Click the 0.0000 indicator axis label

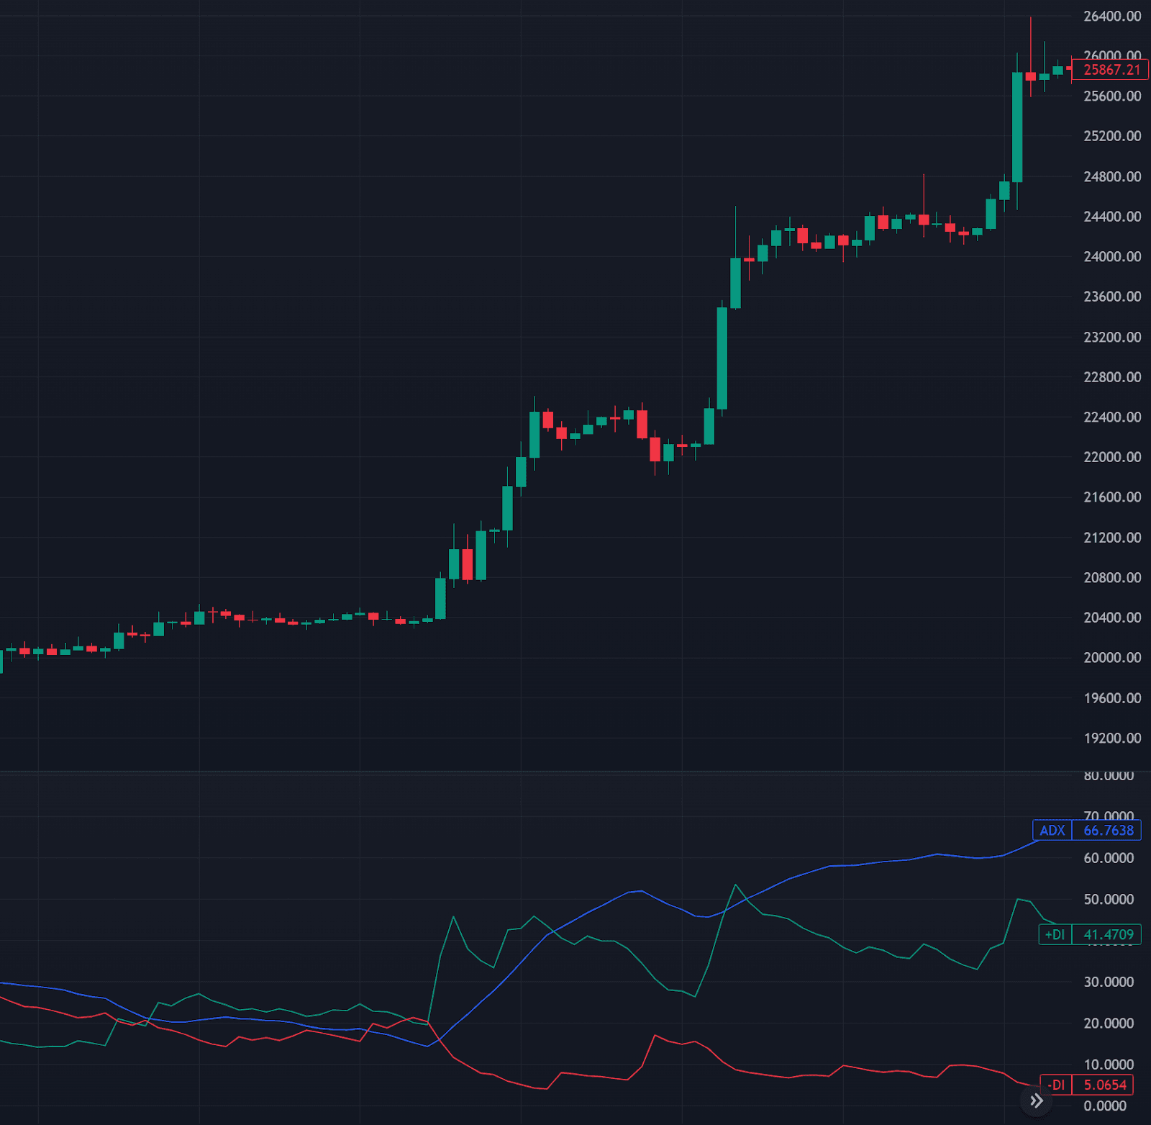(x=1105, y=1106)
